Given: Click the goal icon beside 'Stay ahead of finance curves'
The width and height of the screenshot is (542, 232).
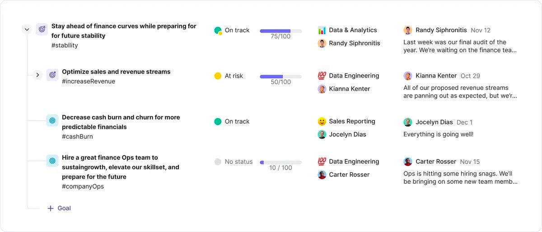Looking at the screenshot, I should 42,29.
